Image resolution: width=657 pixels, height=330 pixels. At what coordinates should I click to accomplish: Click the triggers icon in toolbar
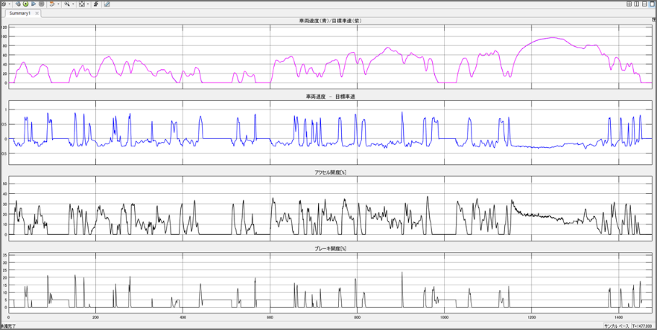pos(96,4)
